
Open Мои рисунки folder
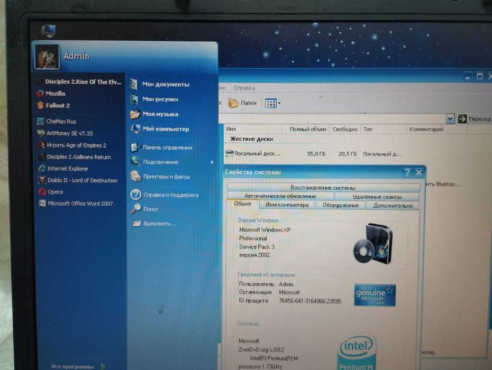click(154, 99)
